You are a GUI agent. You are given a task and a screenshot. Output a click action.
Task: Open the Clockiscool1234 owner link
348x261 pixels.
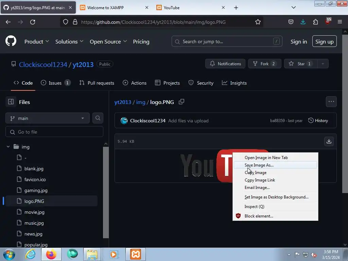pyautogui.click(x=43, y=65)
